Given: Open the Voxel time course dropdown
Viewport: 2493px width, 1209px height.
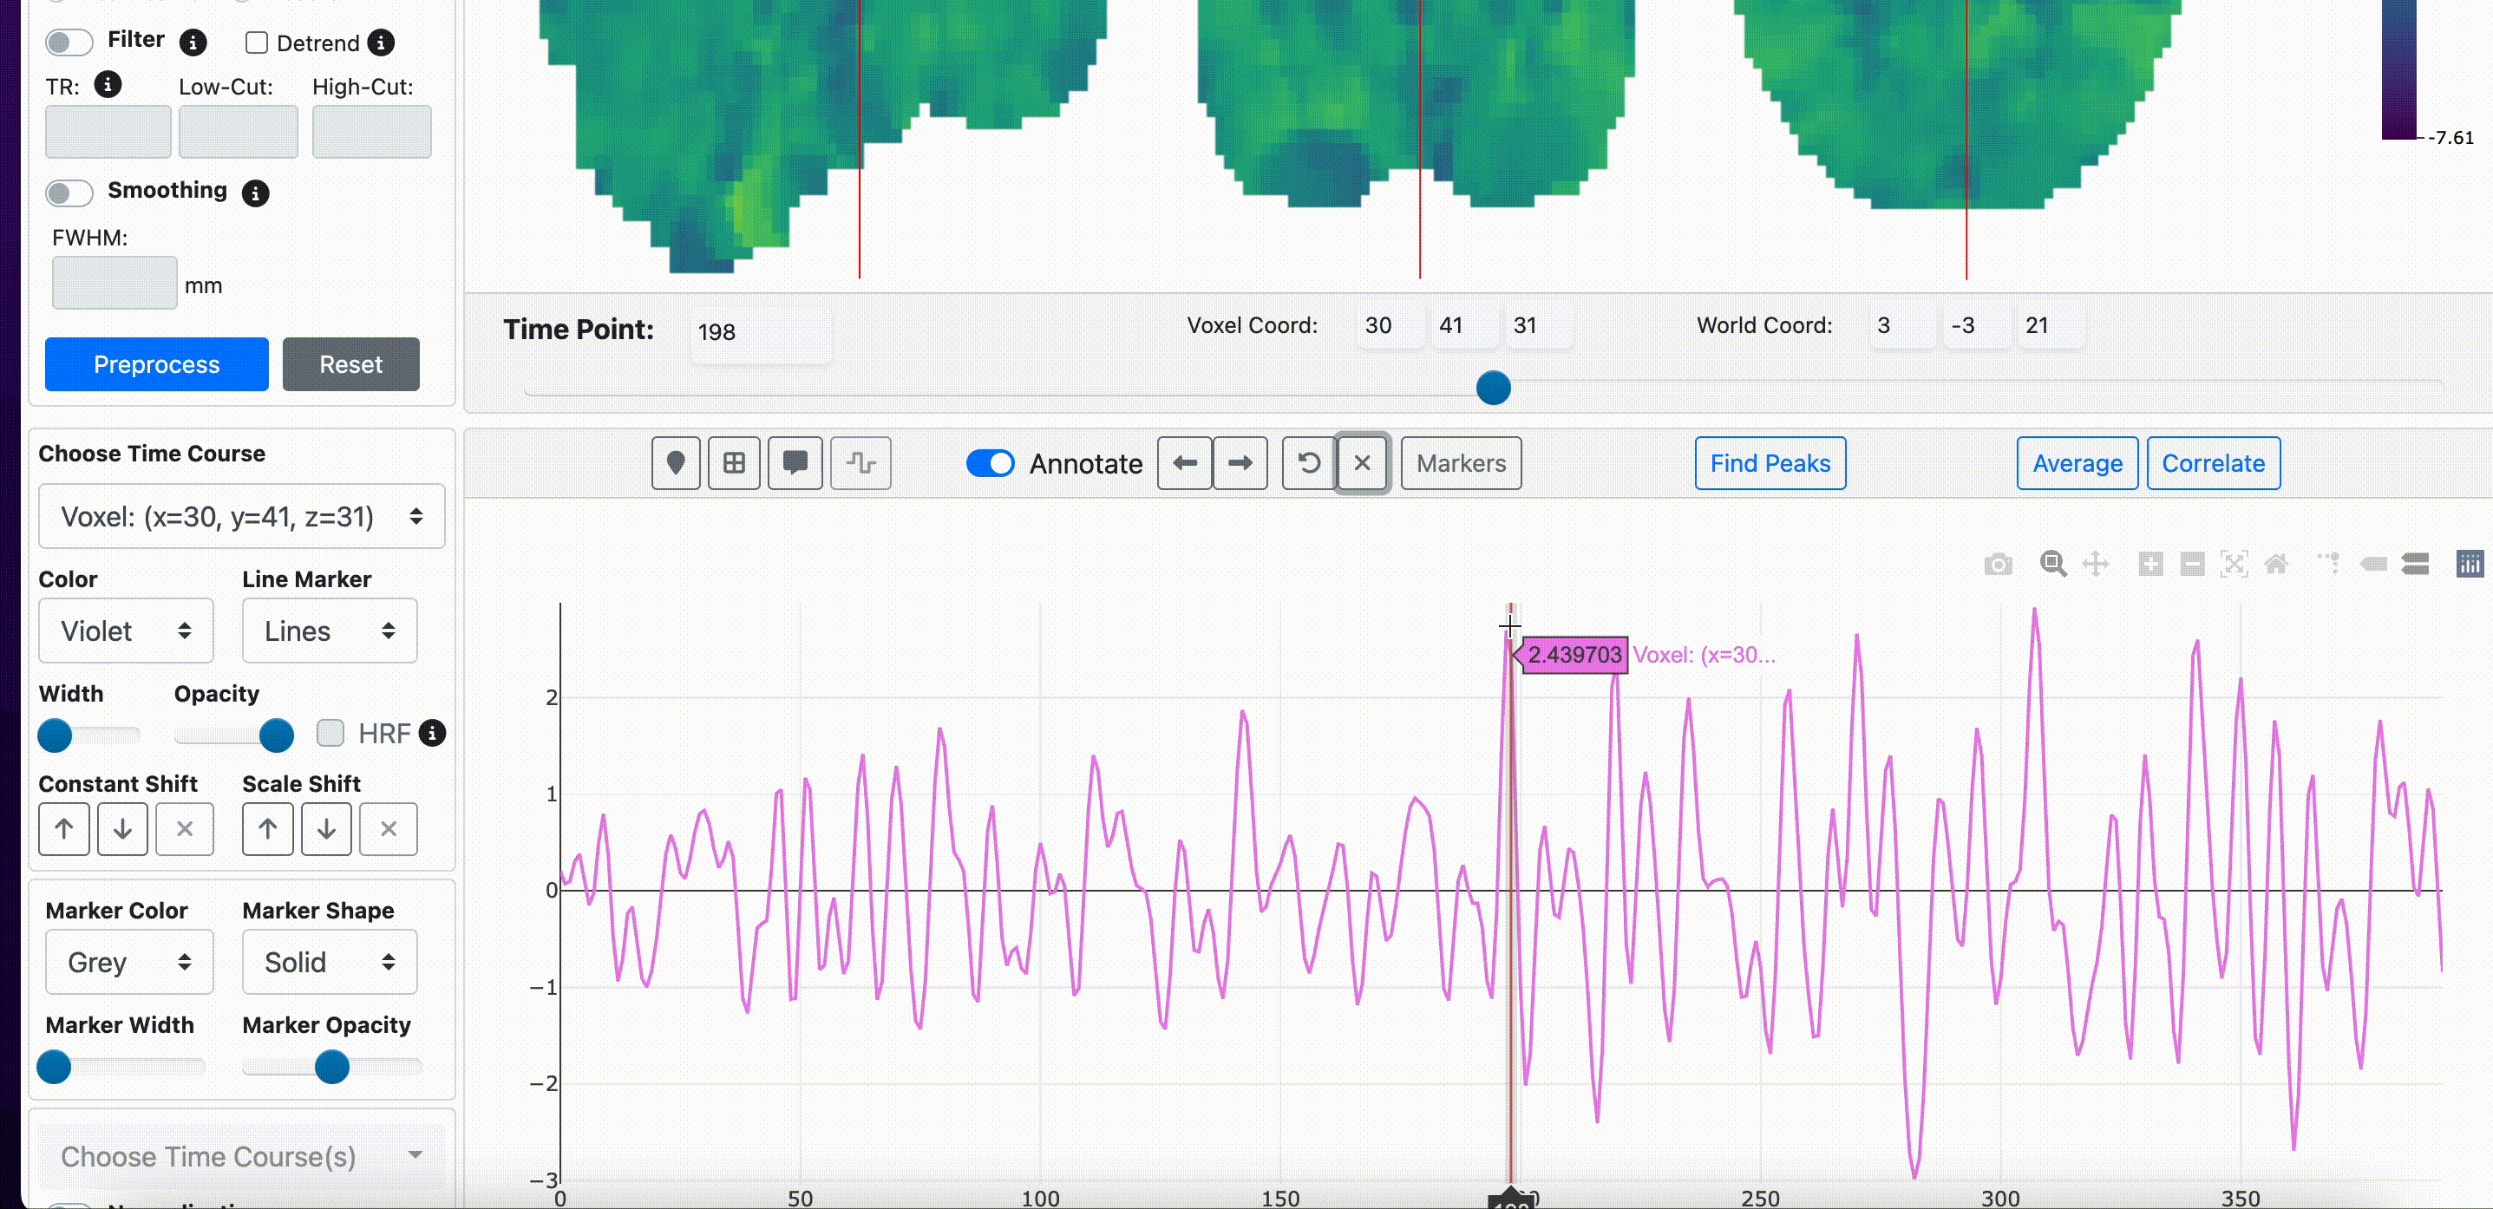Looking at the screenshot, I should 242,516.
